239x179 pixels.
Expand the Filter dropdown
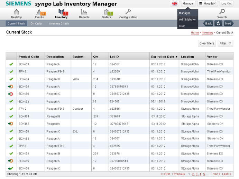click(226, 43)
